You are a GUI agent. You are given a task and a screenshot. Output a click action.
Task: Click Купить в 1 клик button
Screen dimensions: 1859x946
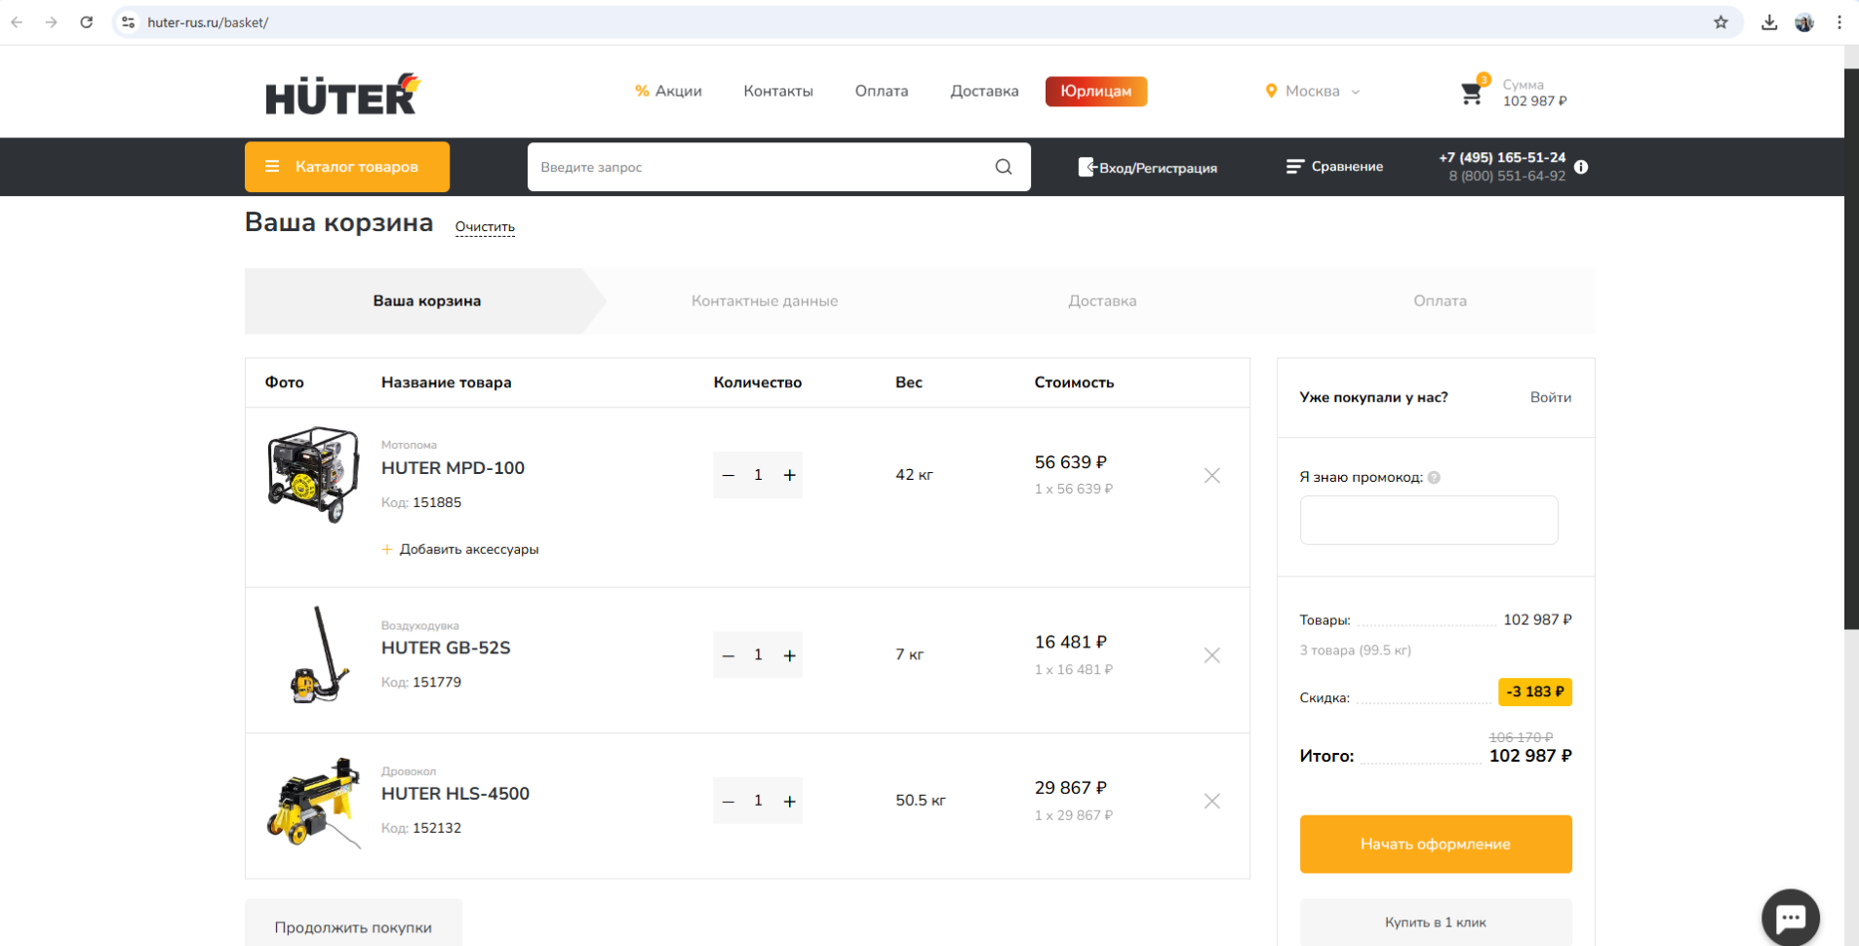click(1436, 922)
